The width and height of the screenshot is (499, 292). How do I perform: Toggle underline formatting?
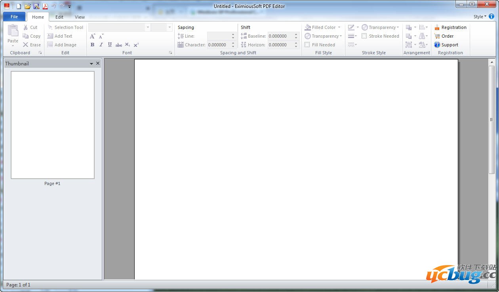pos(110,44)
